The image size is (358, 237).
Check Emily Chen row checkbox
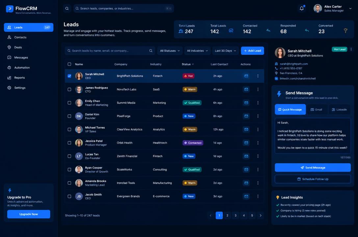tap(69, 103)
